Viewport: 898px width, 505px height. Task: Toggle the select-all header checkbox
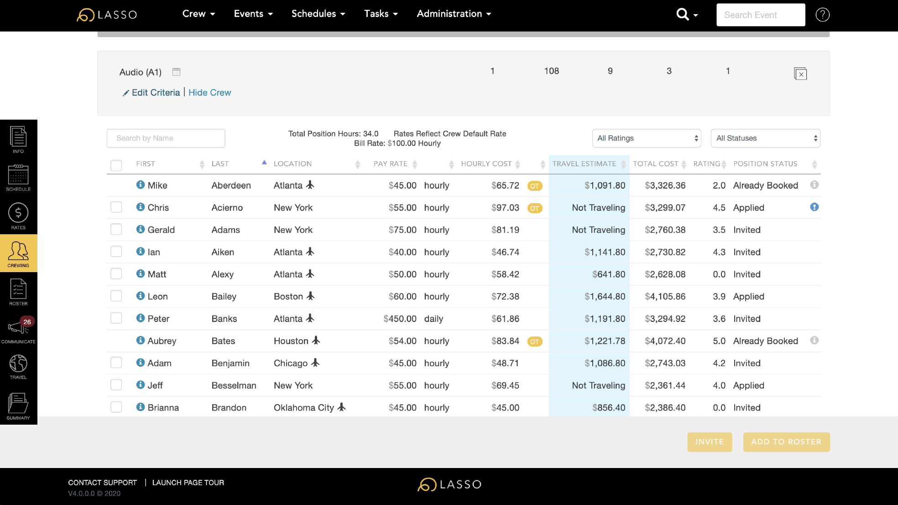click(116, 165)
